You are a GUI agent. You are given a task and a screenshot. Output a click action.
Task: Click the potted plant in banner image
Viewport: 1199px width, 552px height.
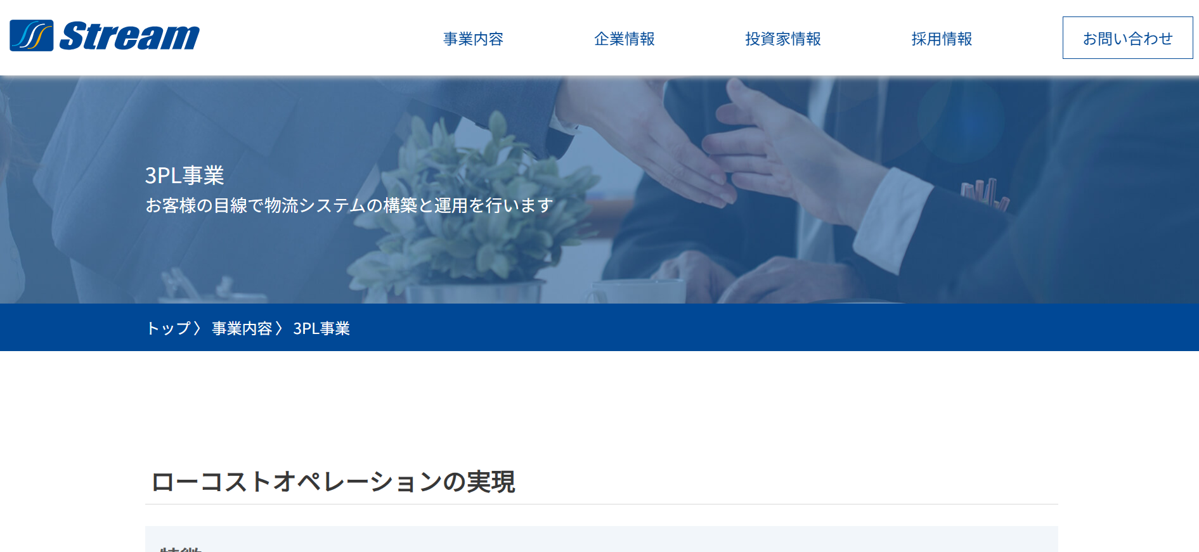pos(469,203)
